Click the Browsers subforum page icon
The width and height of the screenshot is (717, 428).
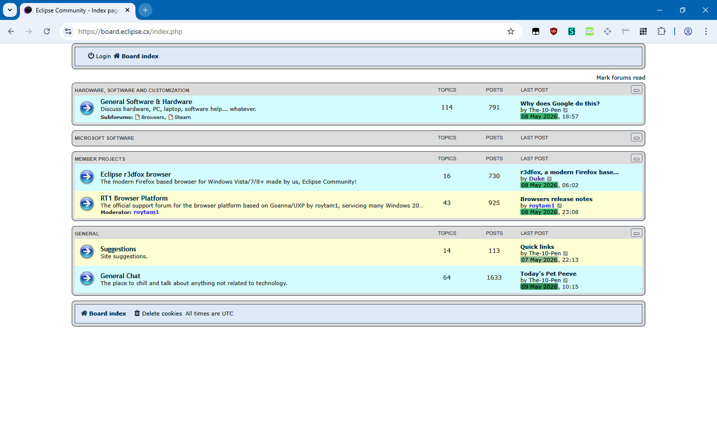137,117
